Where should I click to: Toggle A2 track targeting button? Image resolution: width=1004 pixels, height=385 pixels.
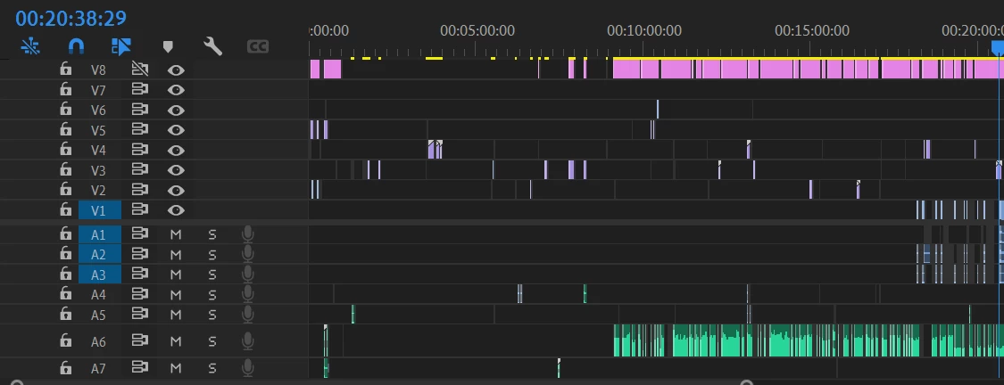(x=99, y=255)
